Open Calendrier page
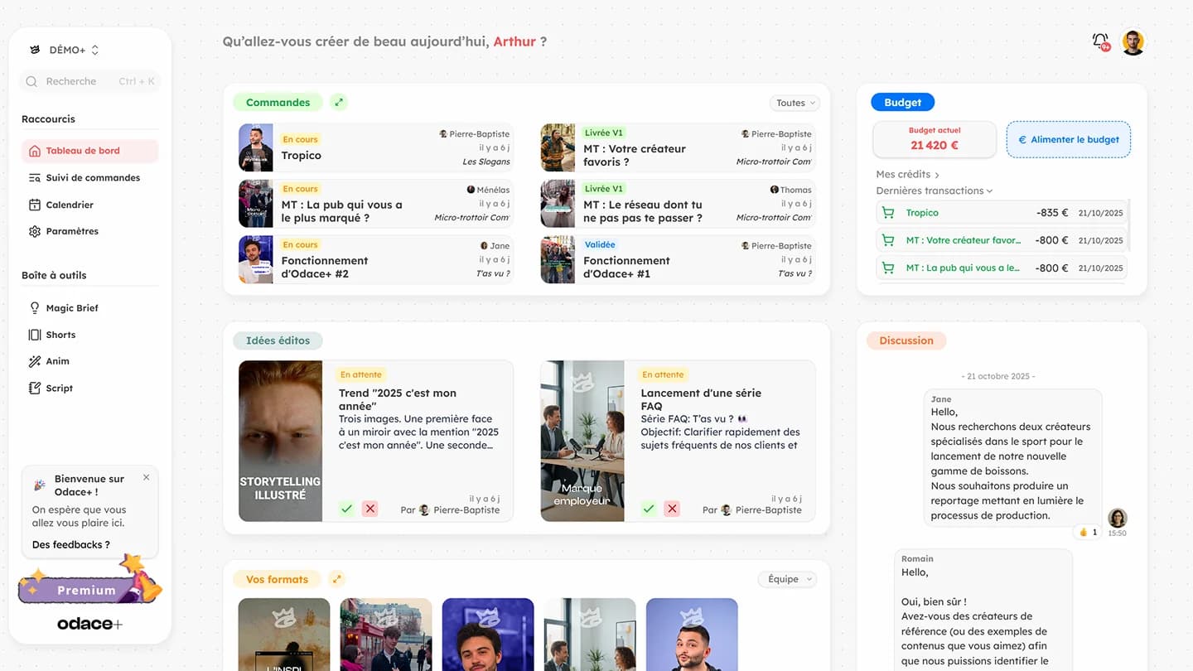 [x=89, y=205]
